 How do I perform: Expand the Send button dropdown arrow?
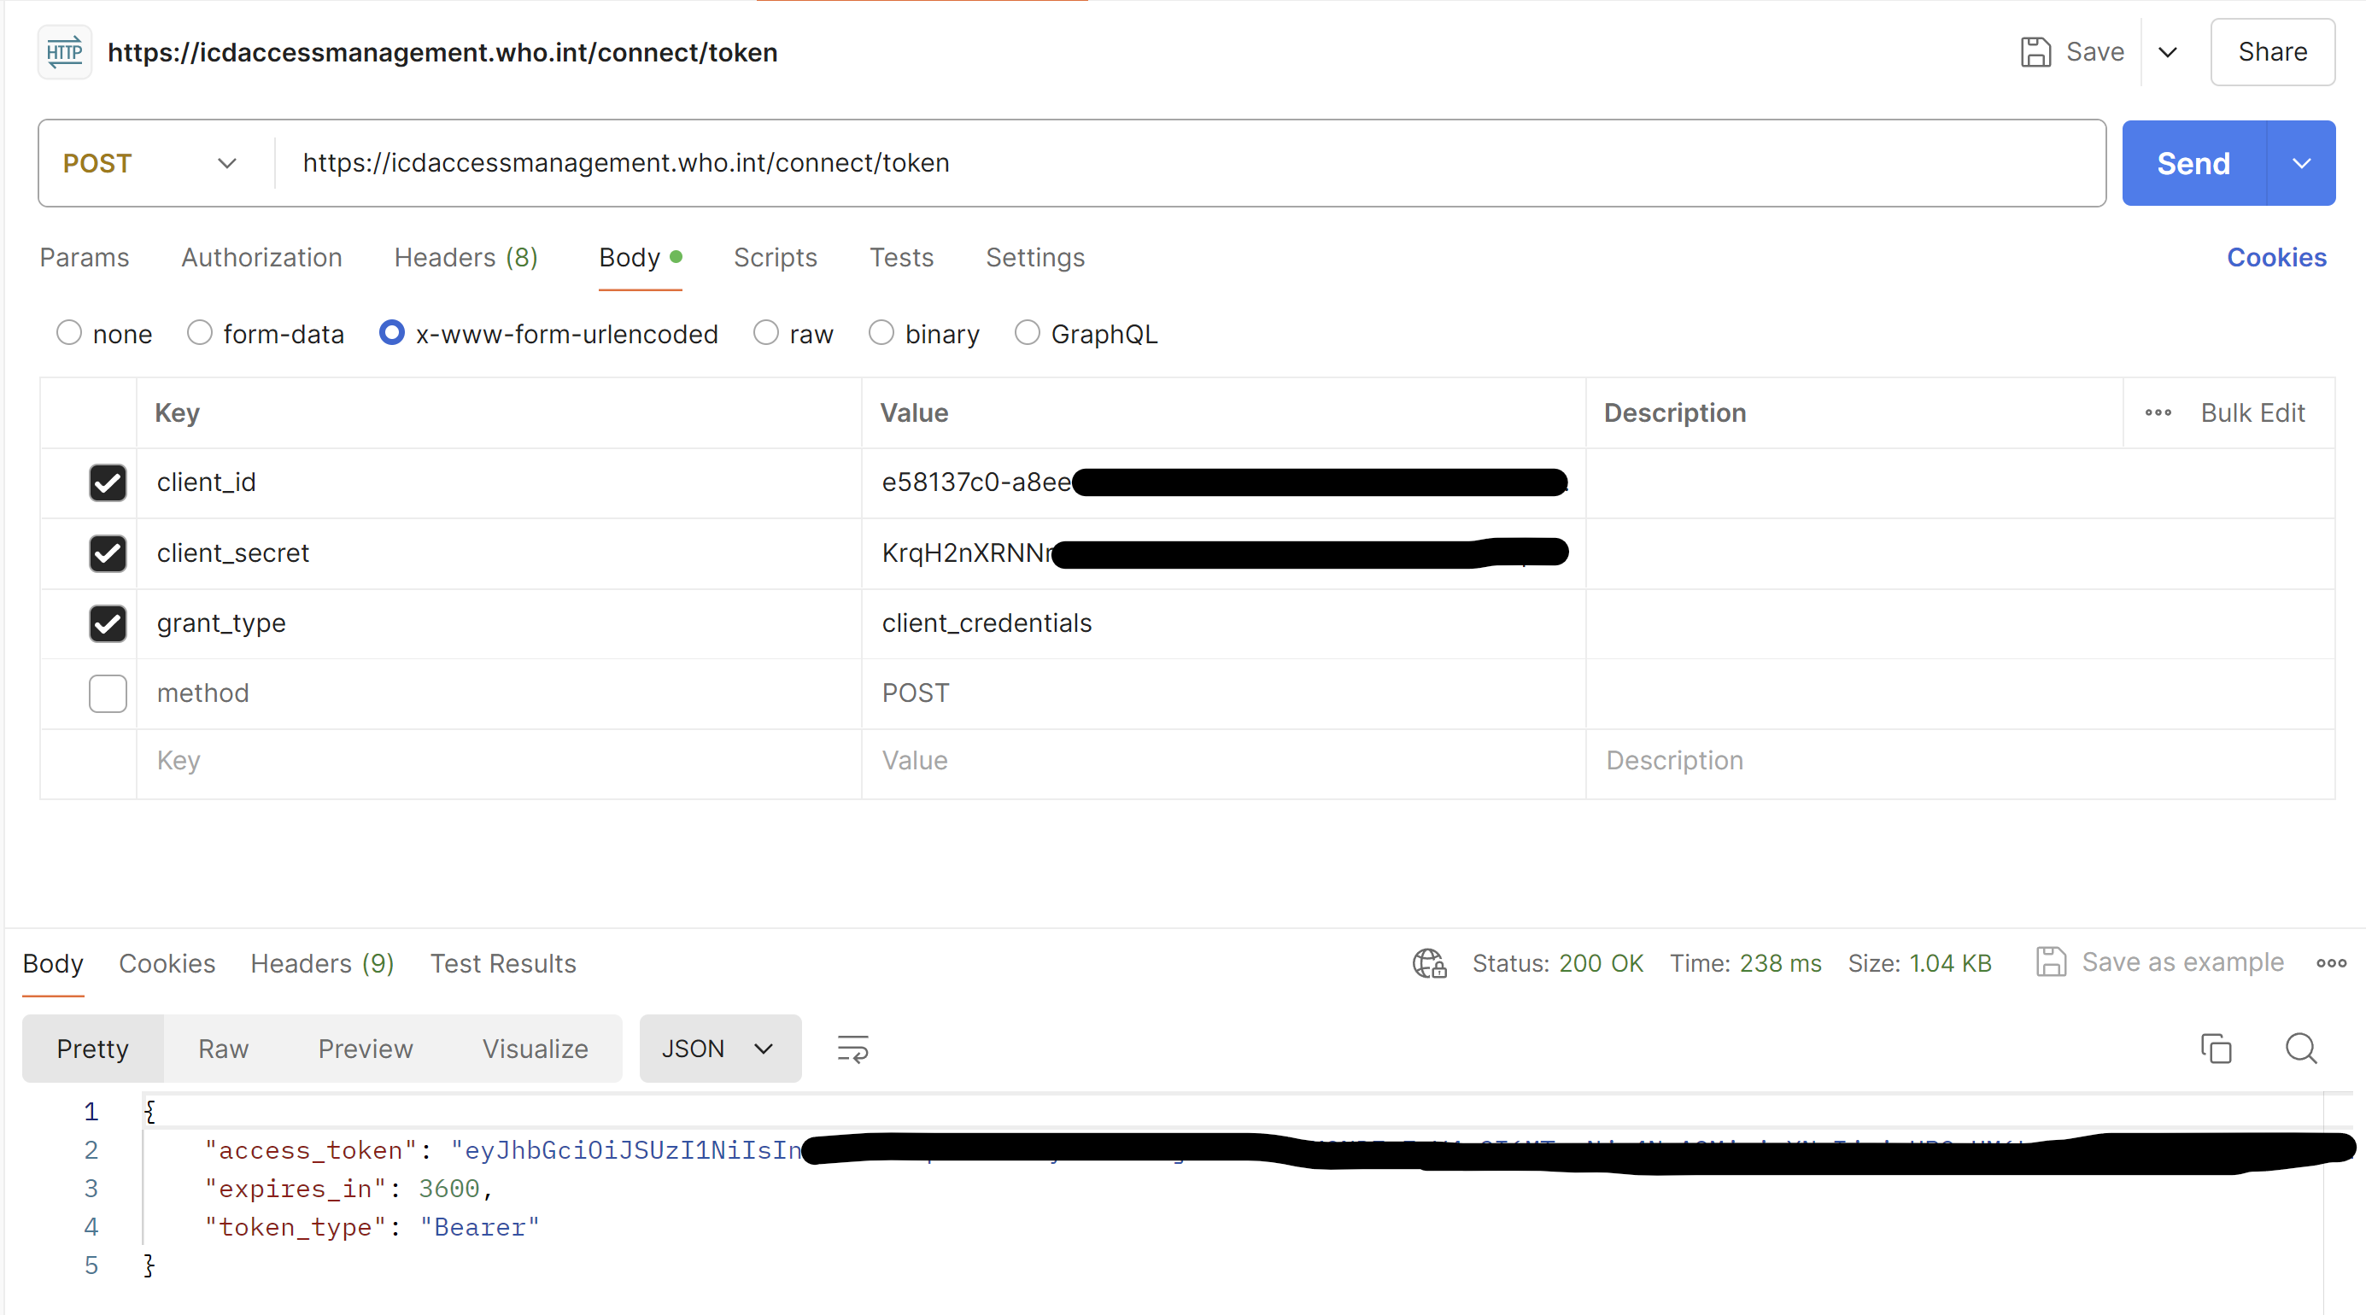pos(2301,163)
